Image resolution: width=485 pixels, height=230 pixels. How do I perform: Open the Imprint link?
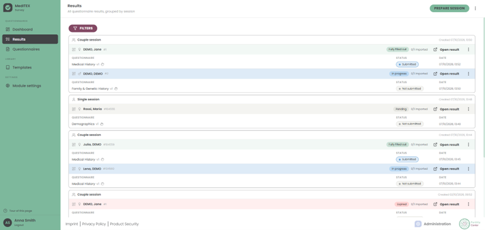[72, 224]
